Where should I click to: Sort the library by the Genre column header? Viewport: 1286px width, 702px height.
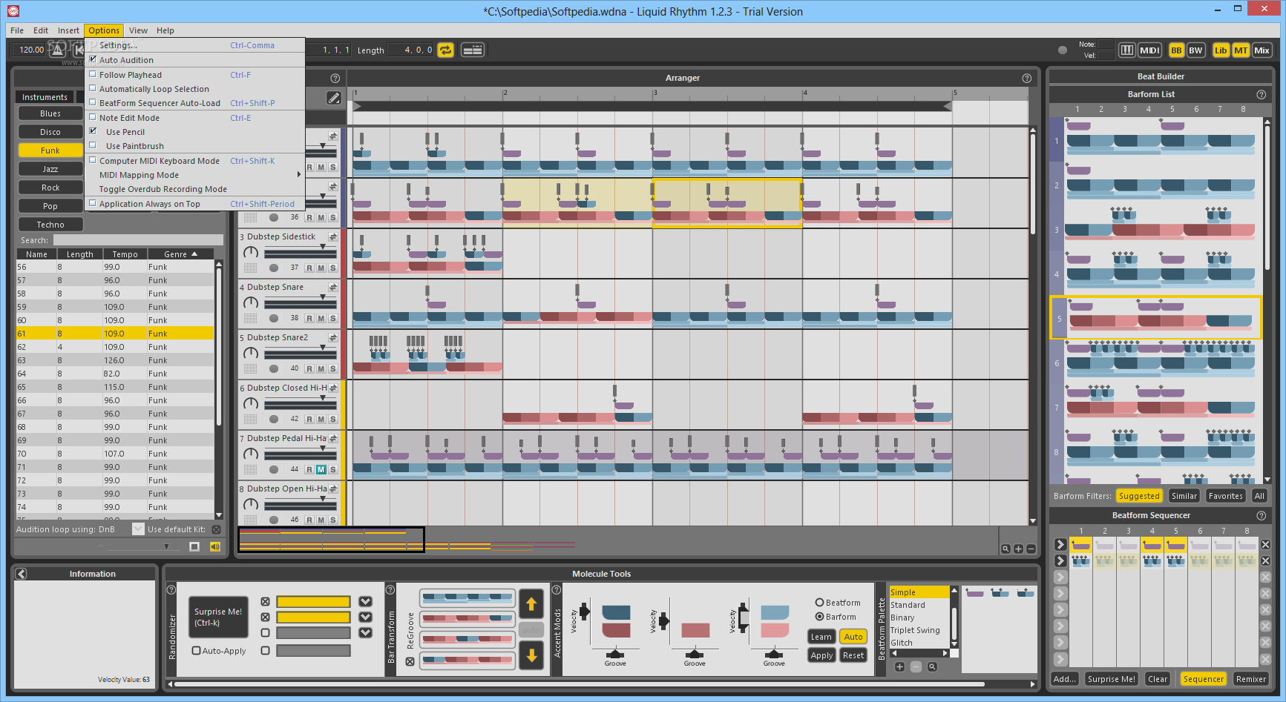click(181, 254)
